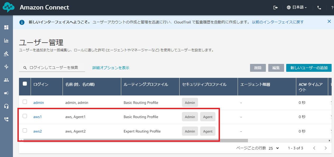Click the Agent tag in the aws2 row

click(208, 131)
